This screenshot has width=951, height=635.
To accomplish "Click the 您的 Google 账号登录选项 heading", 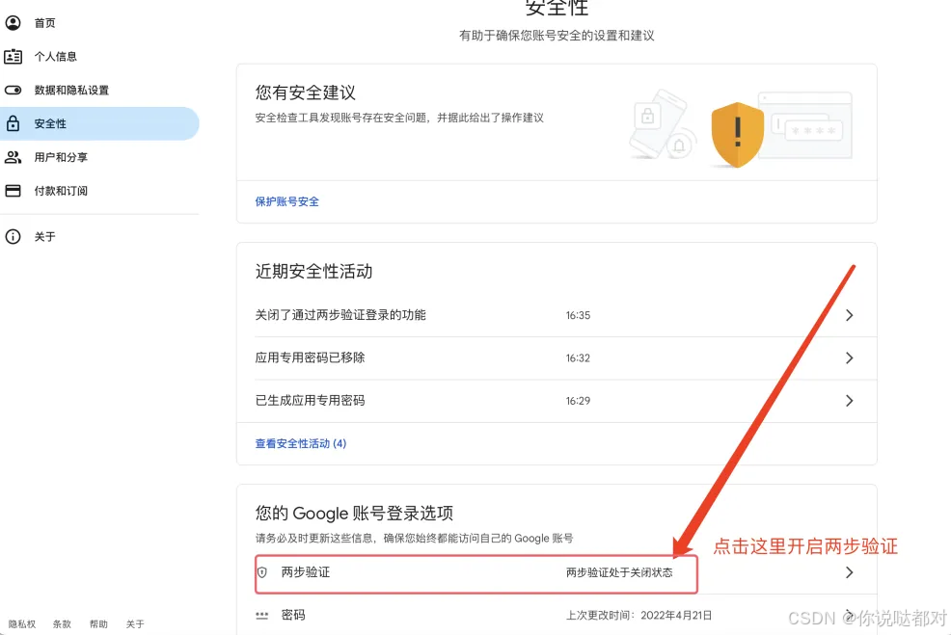I will tap(354, 514).
